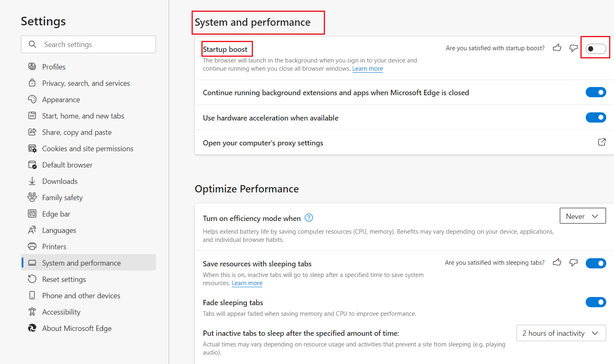Expand the inactive tabs sleep time dropdown
This screenshot has width=614, height=364.
coord(561,333)
